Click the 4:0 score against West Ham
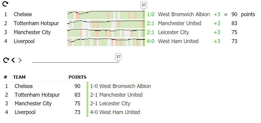The image size is (261, 123). [x=151, y=41]
